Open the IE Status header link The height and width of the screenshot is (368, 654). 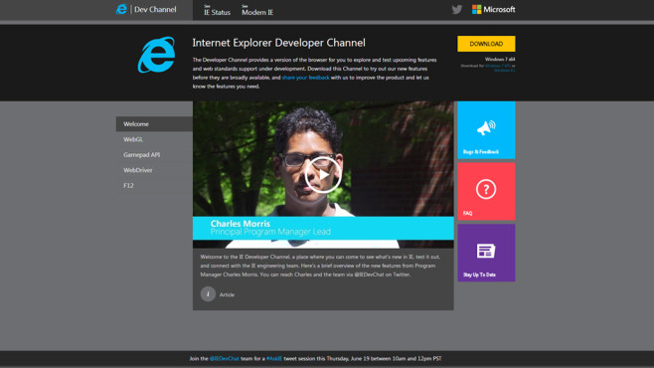click(x=217, y=10)
